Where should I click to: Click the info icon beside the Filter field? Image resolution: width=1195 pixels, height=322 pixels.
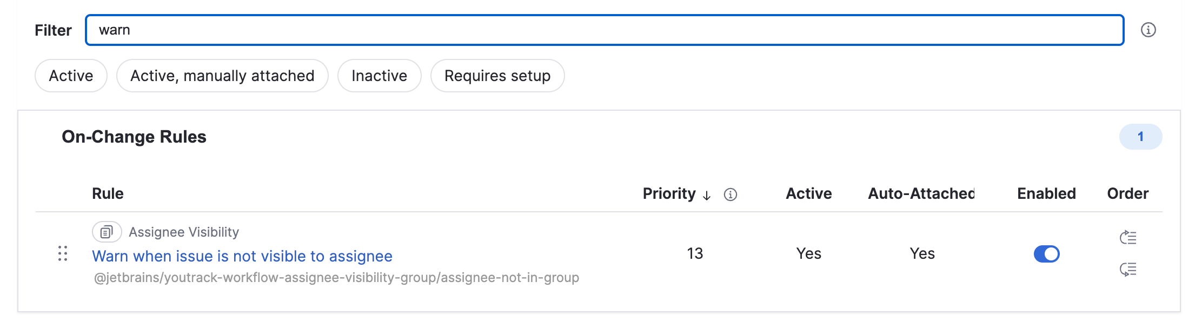pyautogui.click(x=1148, y=30)
